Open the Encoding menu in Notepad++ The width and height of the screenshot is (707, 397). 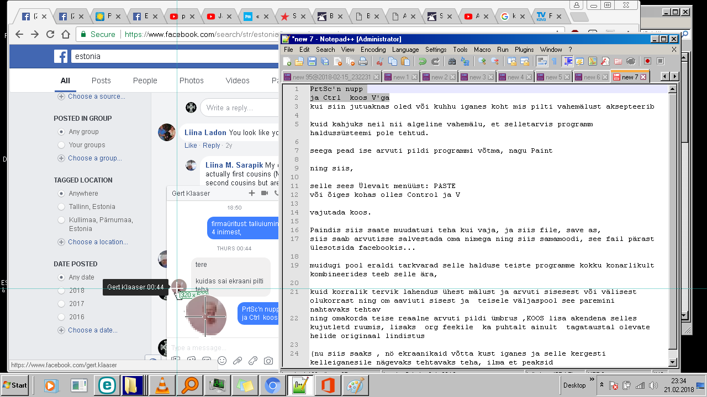373,50
